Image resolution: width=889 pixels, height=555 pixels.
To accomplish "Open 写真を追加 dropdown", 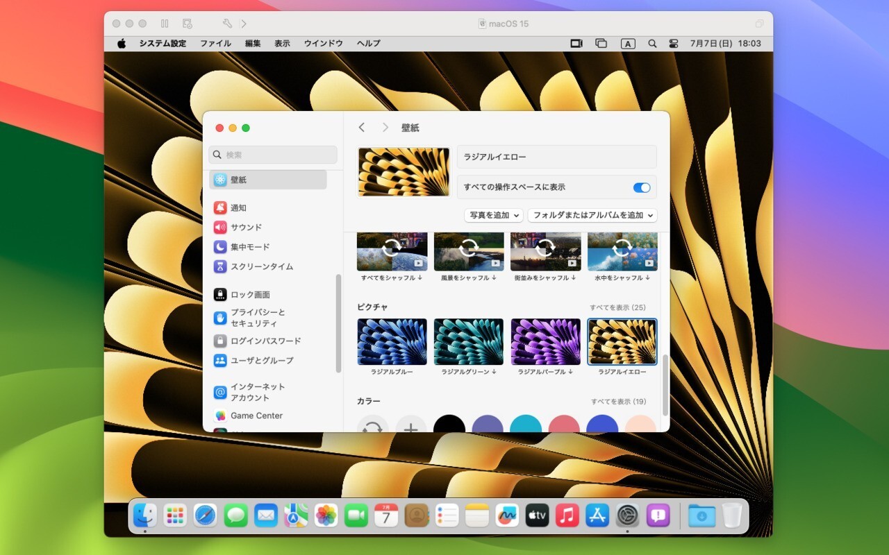I will tap(494, 215).
